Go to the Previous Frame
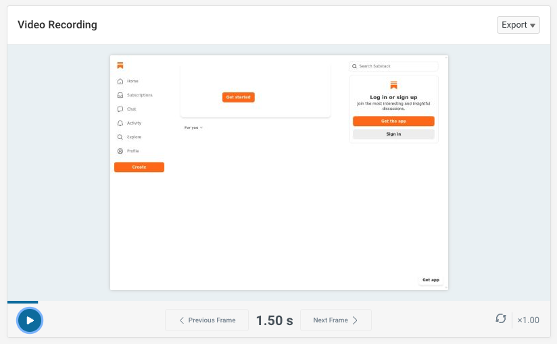 pos(207,320)
